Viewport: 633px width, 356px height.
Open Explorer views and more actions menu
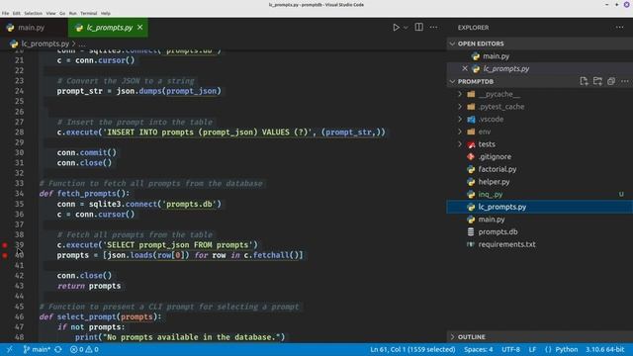click(620, 27)
